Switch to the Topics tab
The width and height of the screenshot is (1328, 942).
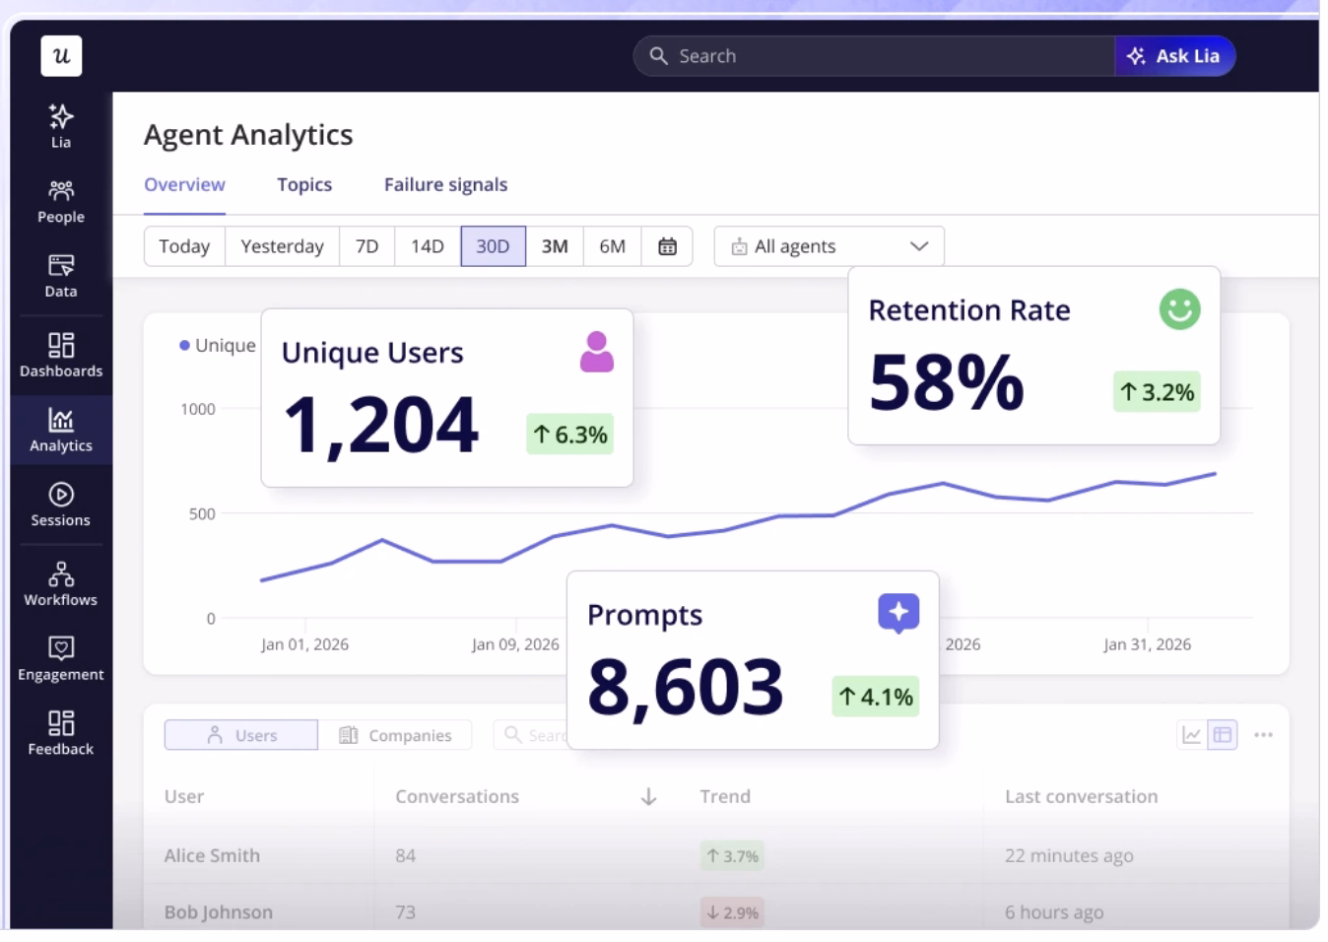(x=304, y=184)
